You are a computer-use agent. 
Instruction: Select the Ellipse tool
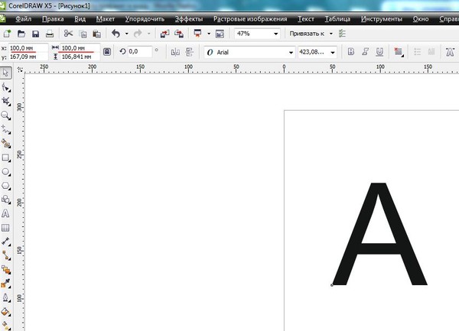[x=5, y=172]
